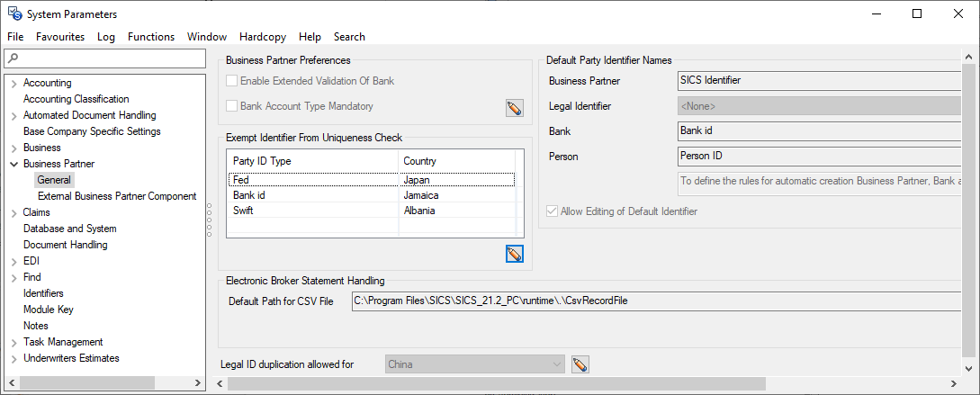Open the Functions menu

(151, 37)
